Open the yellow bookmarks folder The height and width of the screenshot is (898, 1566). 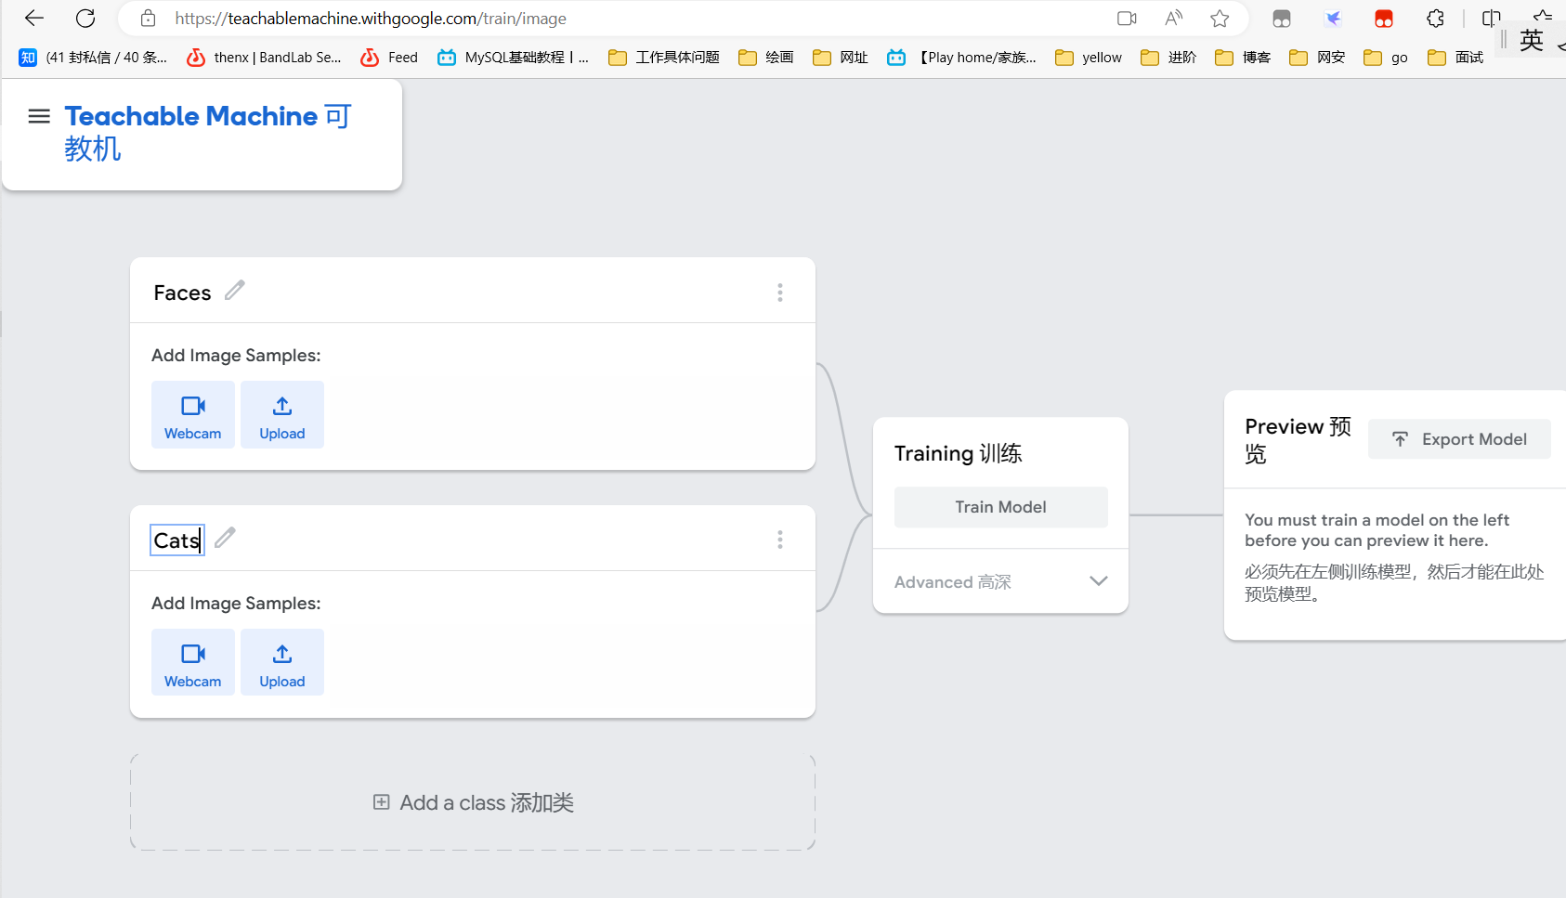tap(1089, 58)
